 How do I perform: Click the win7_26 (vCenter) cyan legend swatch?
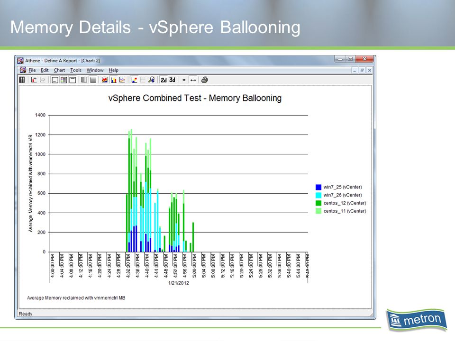pos(318,195)
